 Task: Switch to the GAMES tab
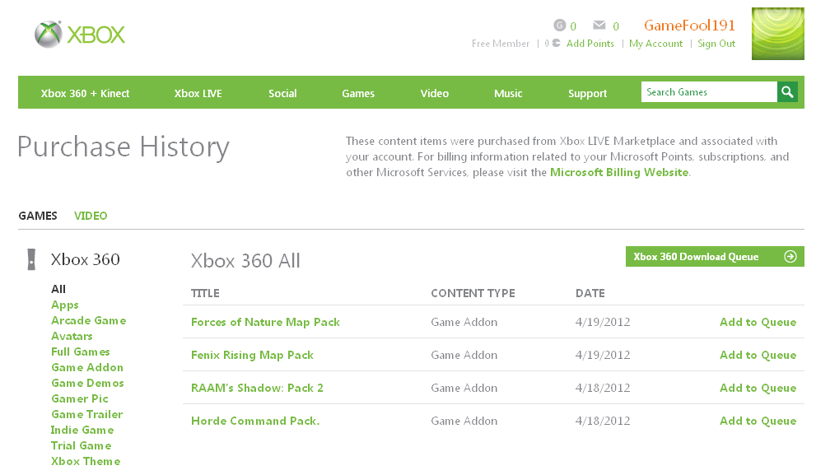pyautogui.click(x=38, y=216)
